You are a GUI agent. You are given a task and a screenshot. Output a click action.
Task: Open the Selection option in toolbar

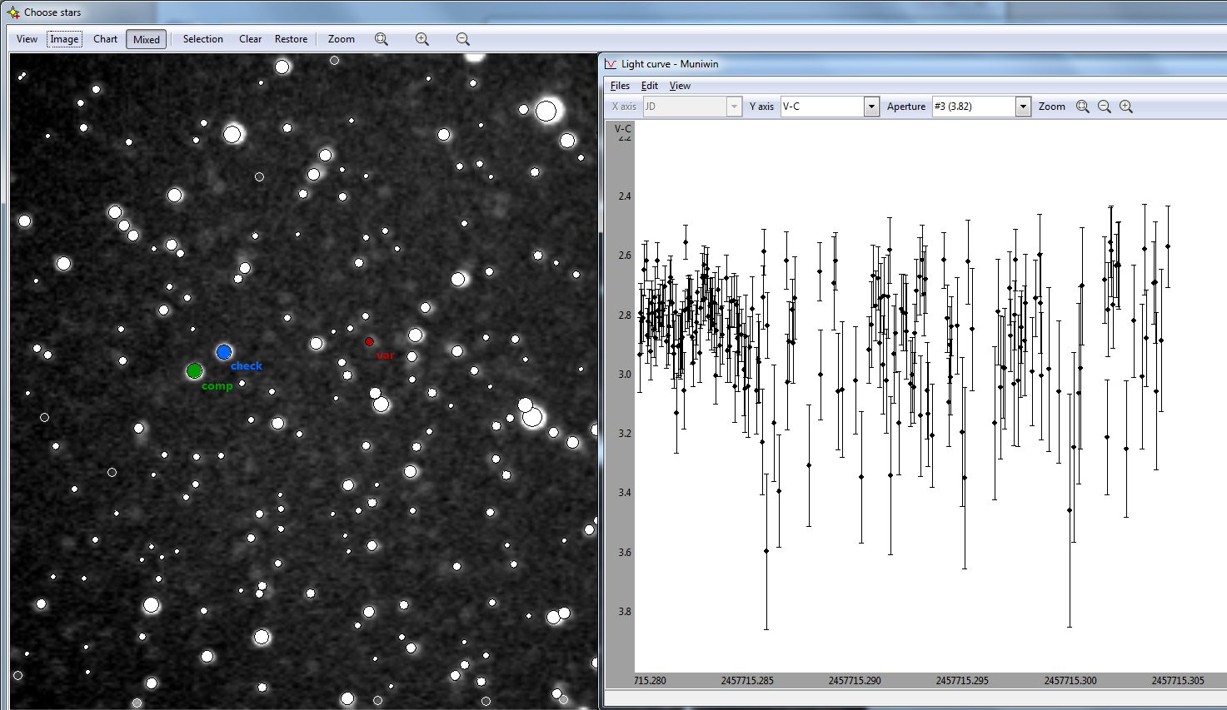coord(202,39)
